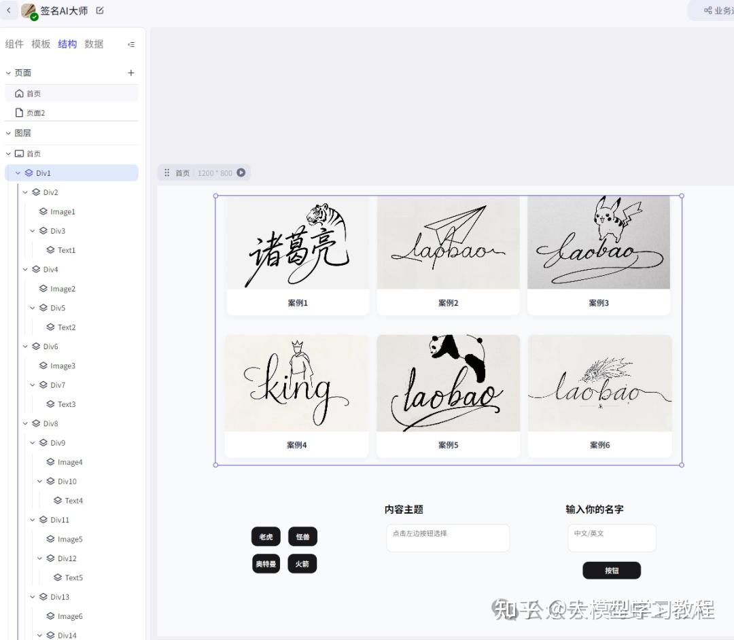Image resolution: width=734 pixels, height=640 pixels.
Task: Select the panda laobao signature image
Action: point(448,383)
